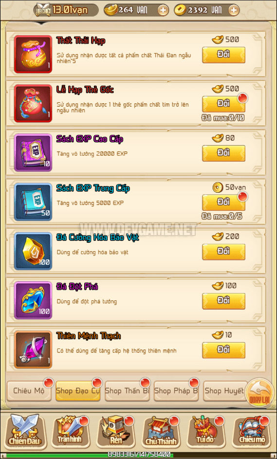This screenshot has height=459, width=277.
Task: Click Đổi for Đá Cường Hóa Bảo Vật
Action: pyautogui.click(x=224, y=252)
